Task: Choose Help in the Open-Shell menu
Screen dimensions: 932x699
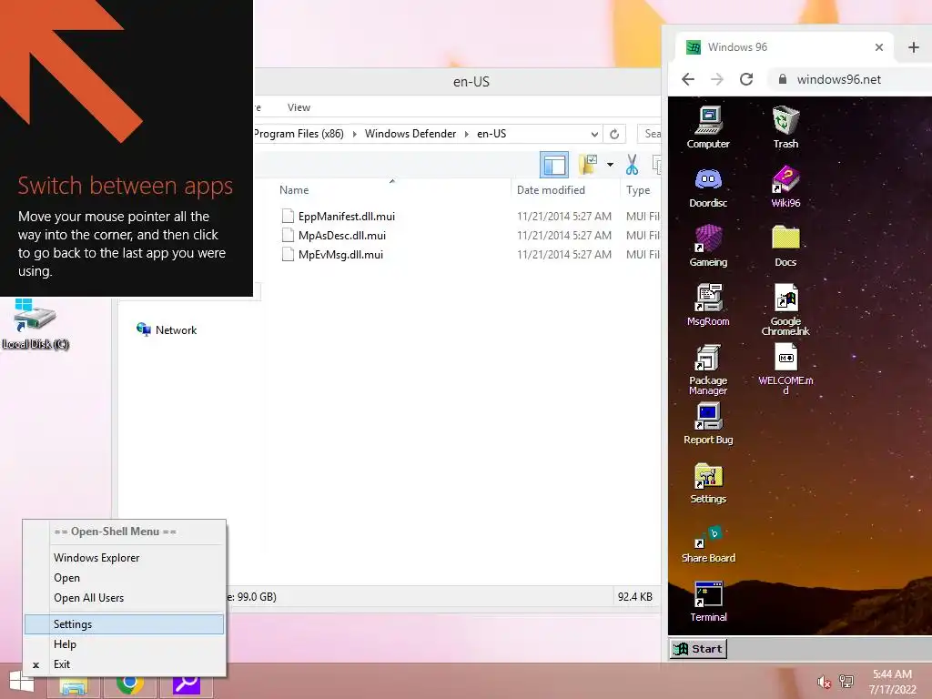Action: click(x=124, y=644)
